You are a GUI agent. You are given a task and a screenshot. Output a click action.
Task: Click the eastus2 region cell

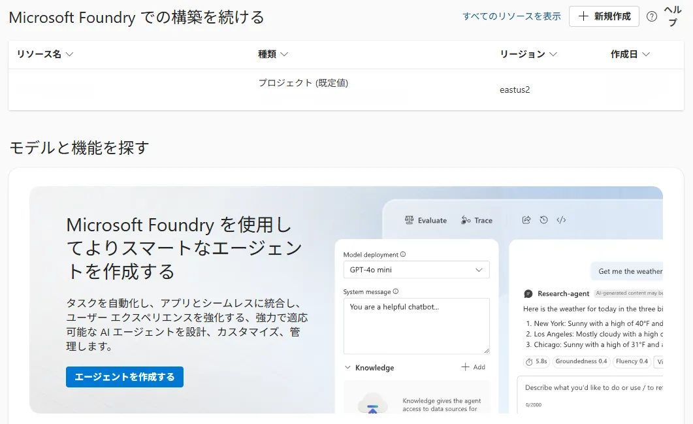515,90
